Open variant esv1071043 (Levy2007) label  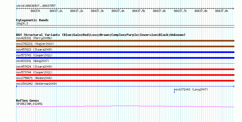point(191,89)
